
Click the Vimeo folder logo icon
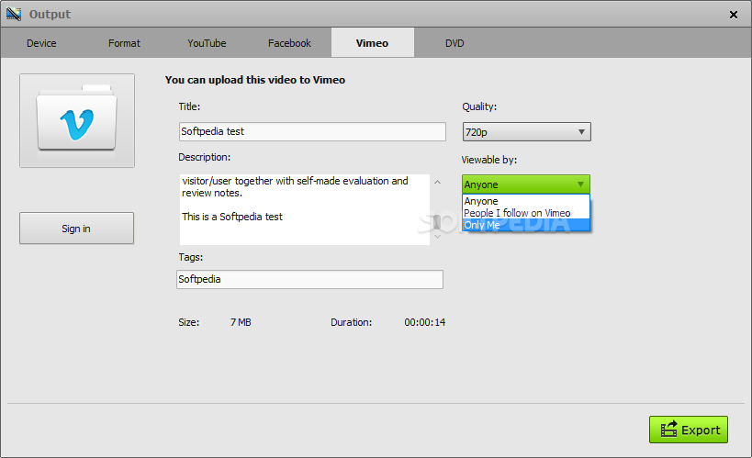[x=77, y=120]
